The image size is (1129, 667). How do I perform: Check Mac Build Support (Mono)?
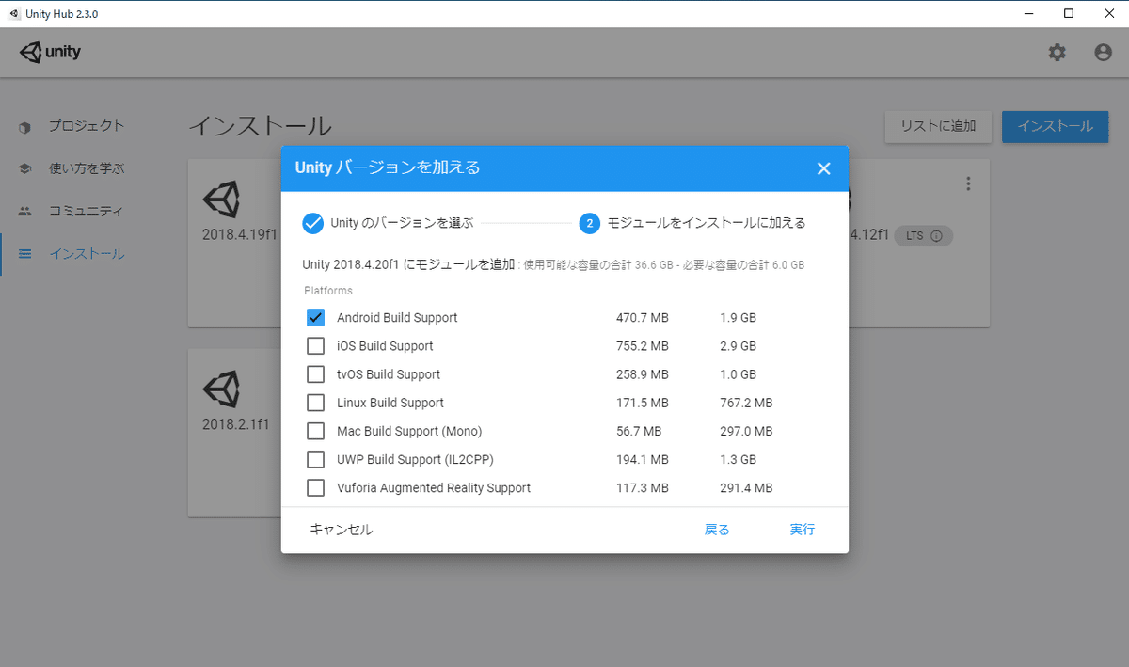pos(316,431)
